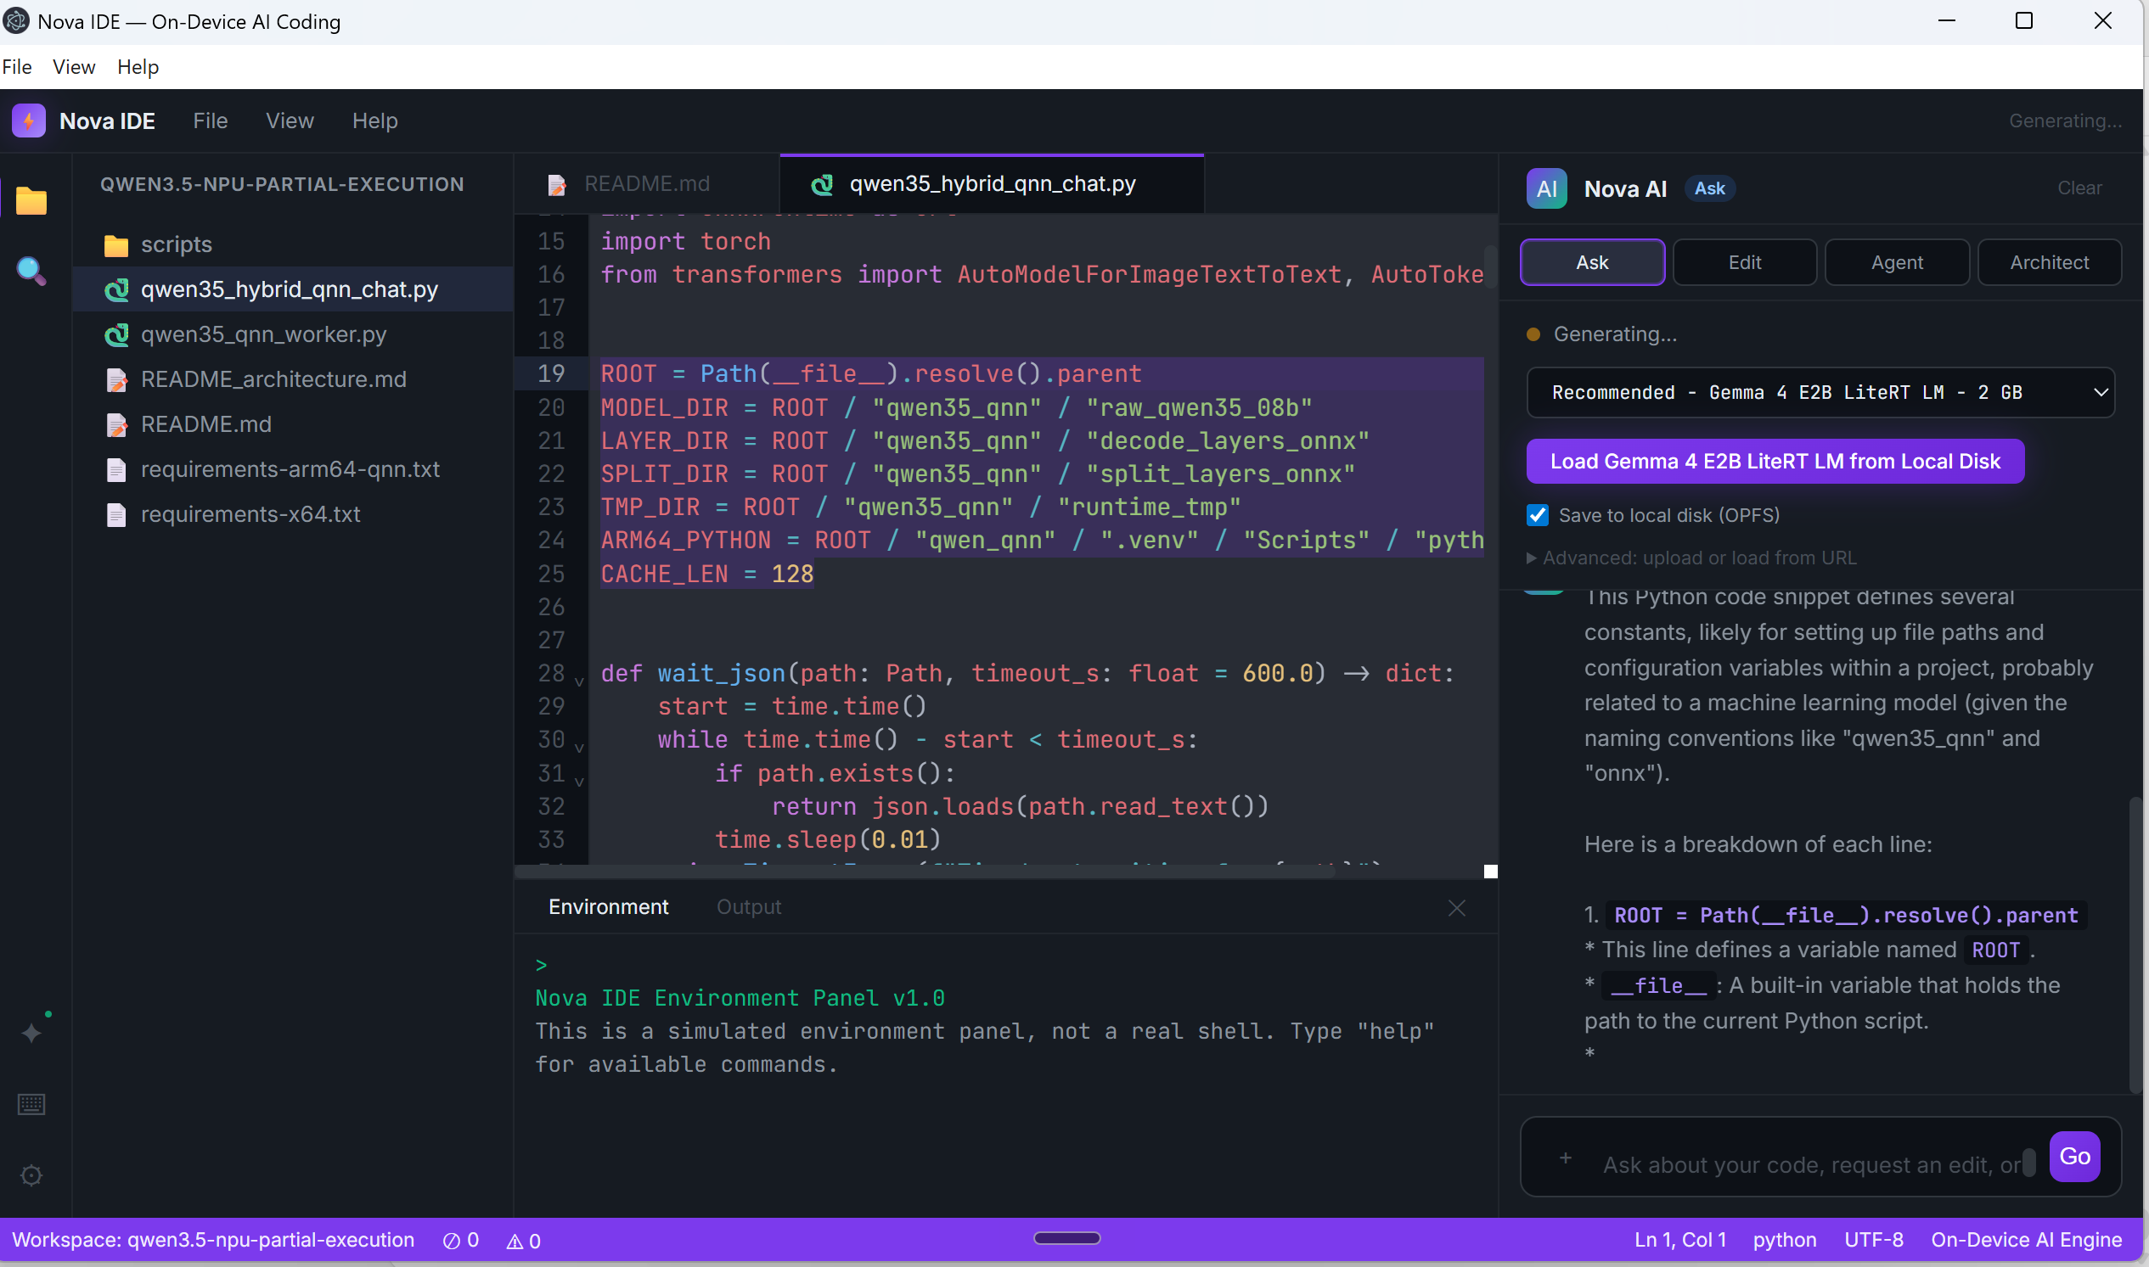Send the prompt with the Go button
This screenshot has height=1267, width=2149.
[2073, 1156]
